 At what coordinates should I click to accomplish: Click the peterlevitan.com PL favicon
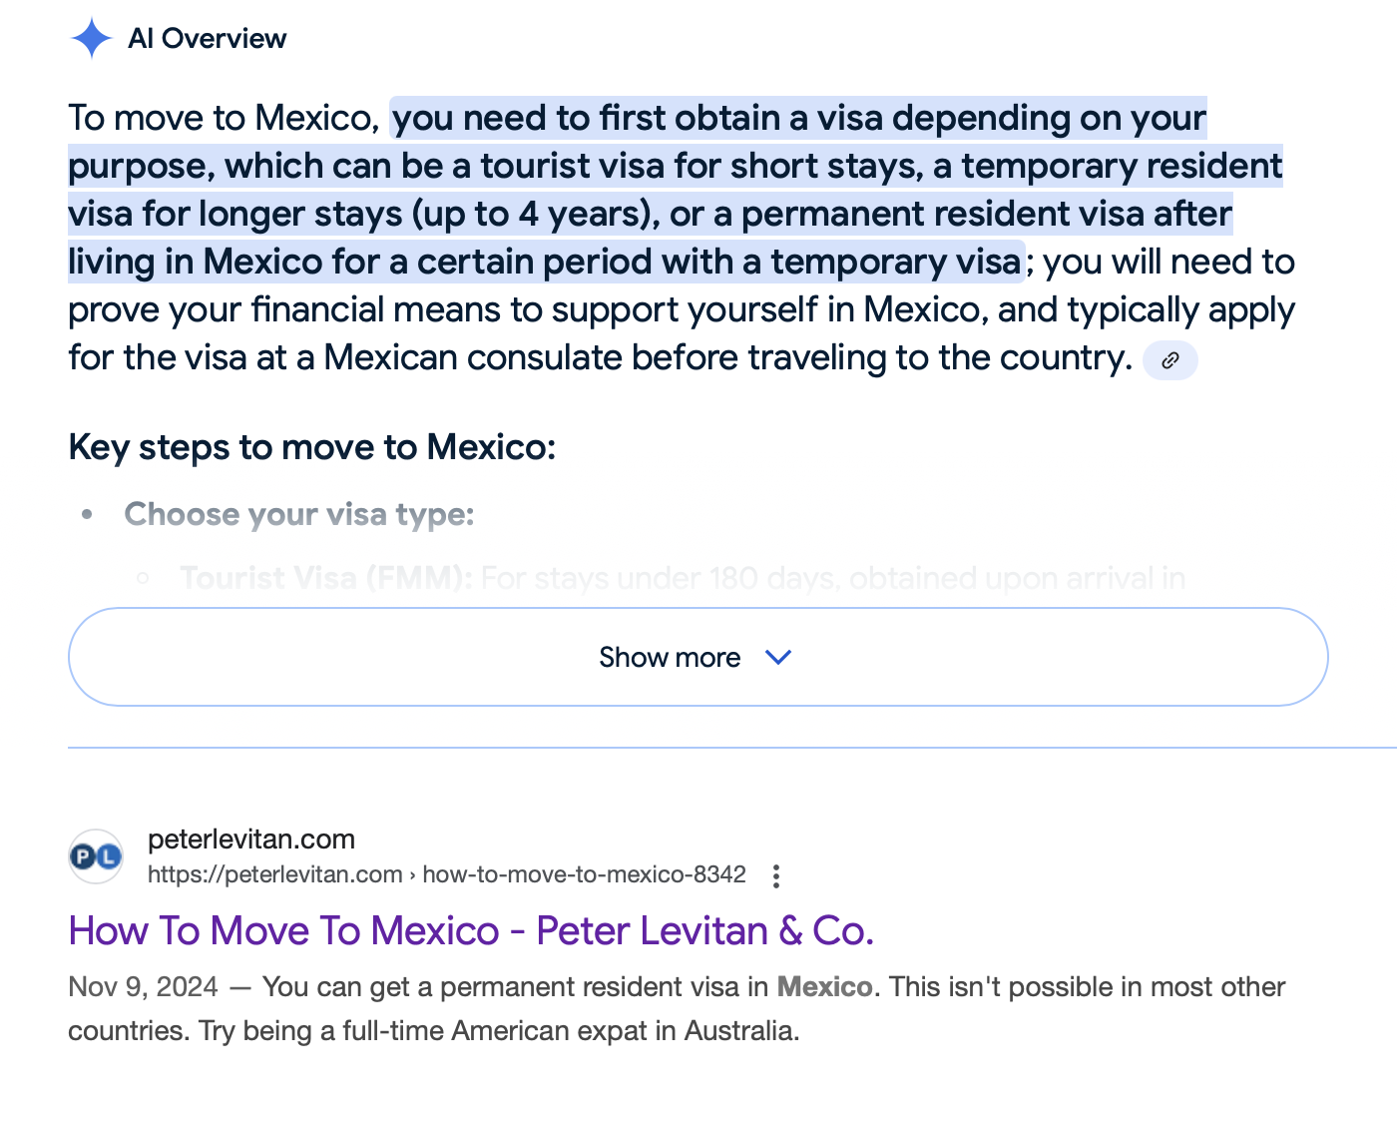click(96, 856)
